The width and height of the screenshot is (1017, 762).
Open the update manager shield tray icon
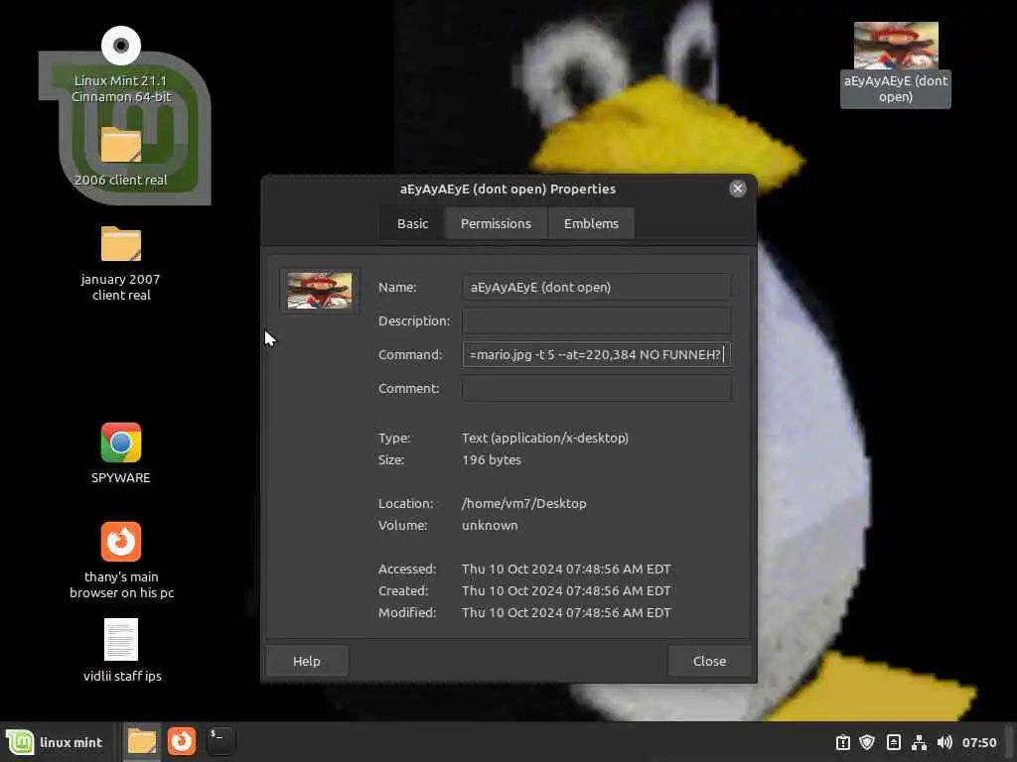(867, 742)
